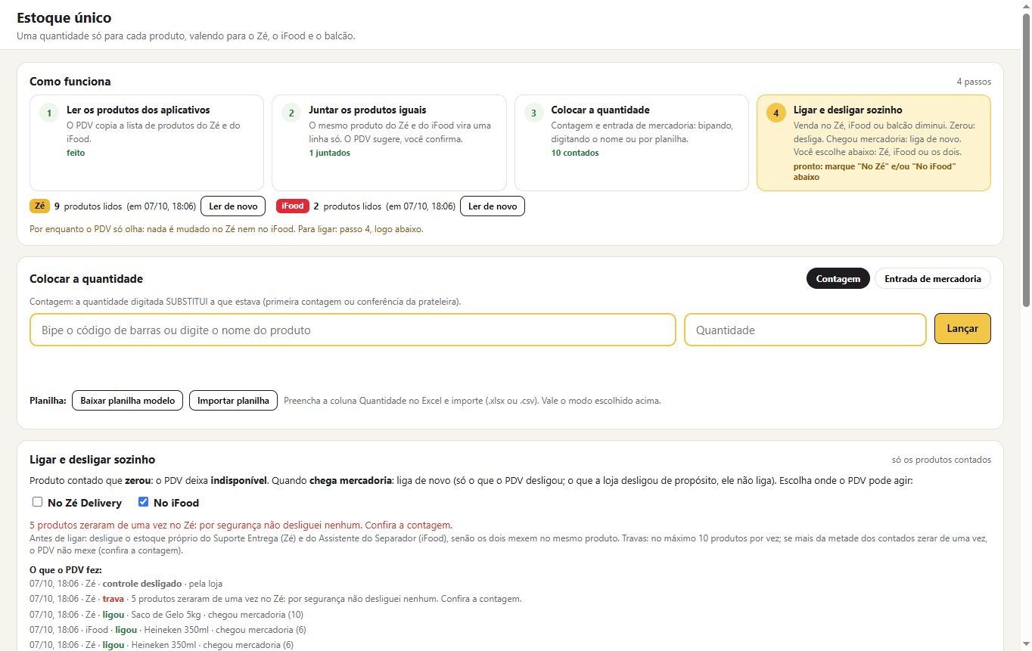
Task: Click step 2 number circle
Action: pos(291,113)
